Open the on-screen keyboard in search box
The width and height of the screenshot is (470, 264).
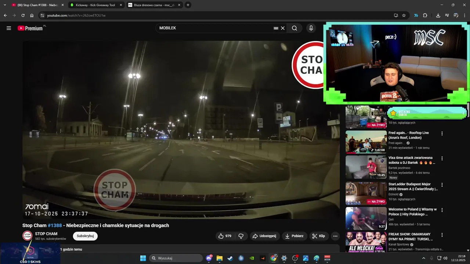tap(276, 28)
